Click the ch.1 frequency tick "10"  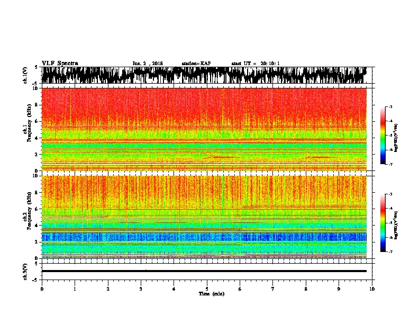(x=35, y=88)
